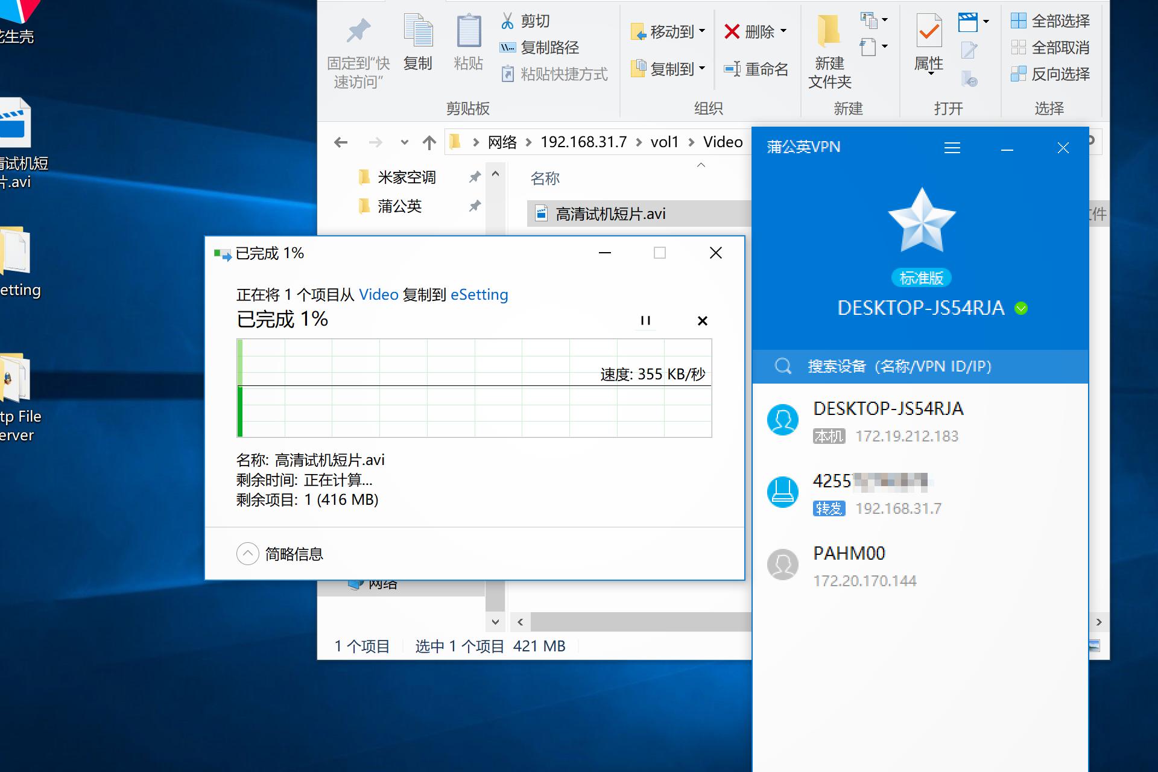Click the Paste (粘贴) ribbon icon
The image size is (1158, 772).
[x=468, y=30]
